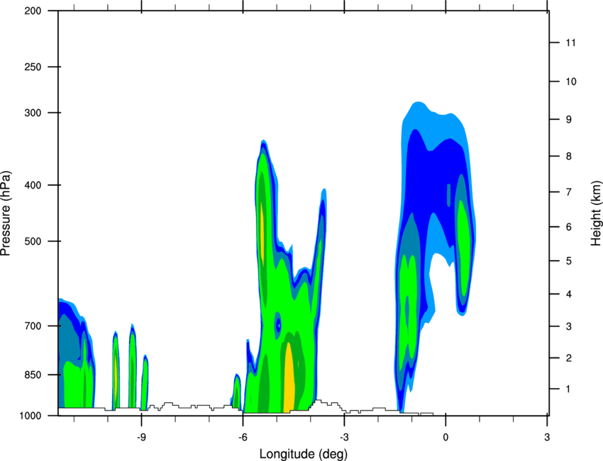The image size is (603, 461).
Task: Click the 6 km height label
Action: pyautogui.click(x=569, y=227)
